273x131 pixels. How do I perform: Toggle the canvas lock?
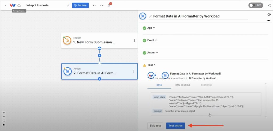(x=4, y=125)
